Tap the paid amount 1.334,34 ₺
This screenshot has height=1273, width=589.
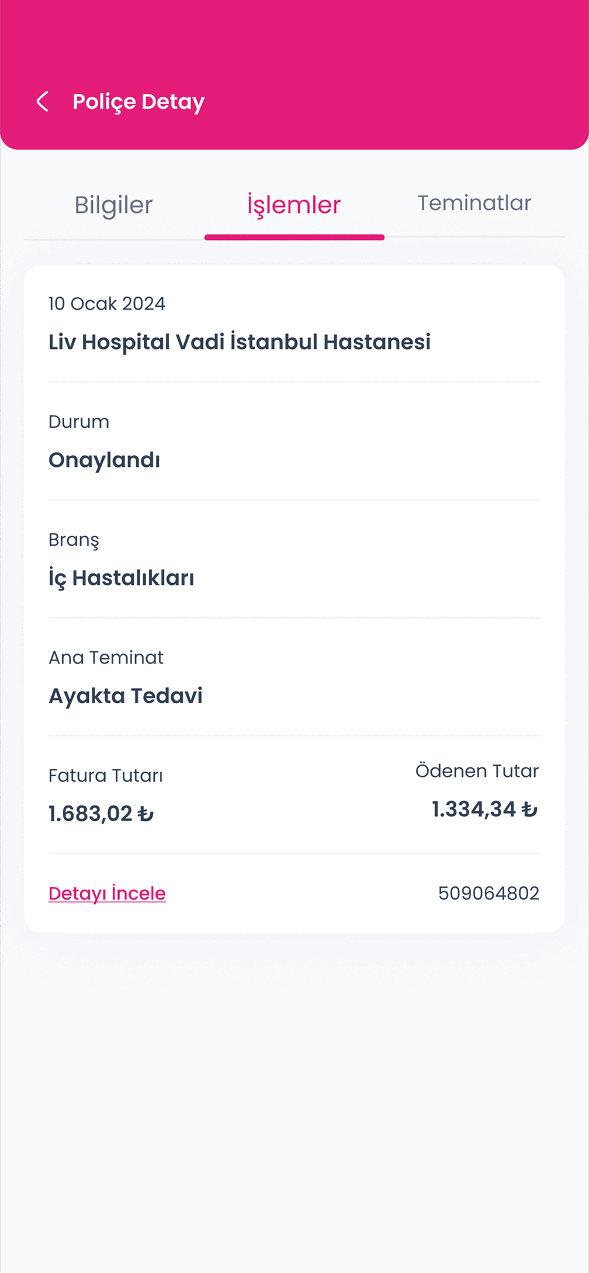point(484,809)
